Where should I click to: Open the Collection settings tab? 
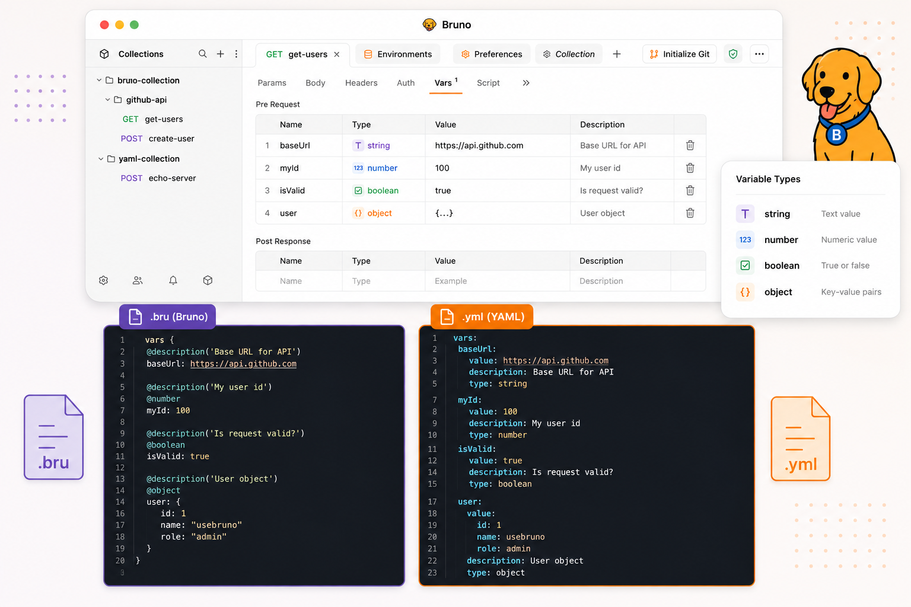[569, 54]
